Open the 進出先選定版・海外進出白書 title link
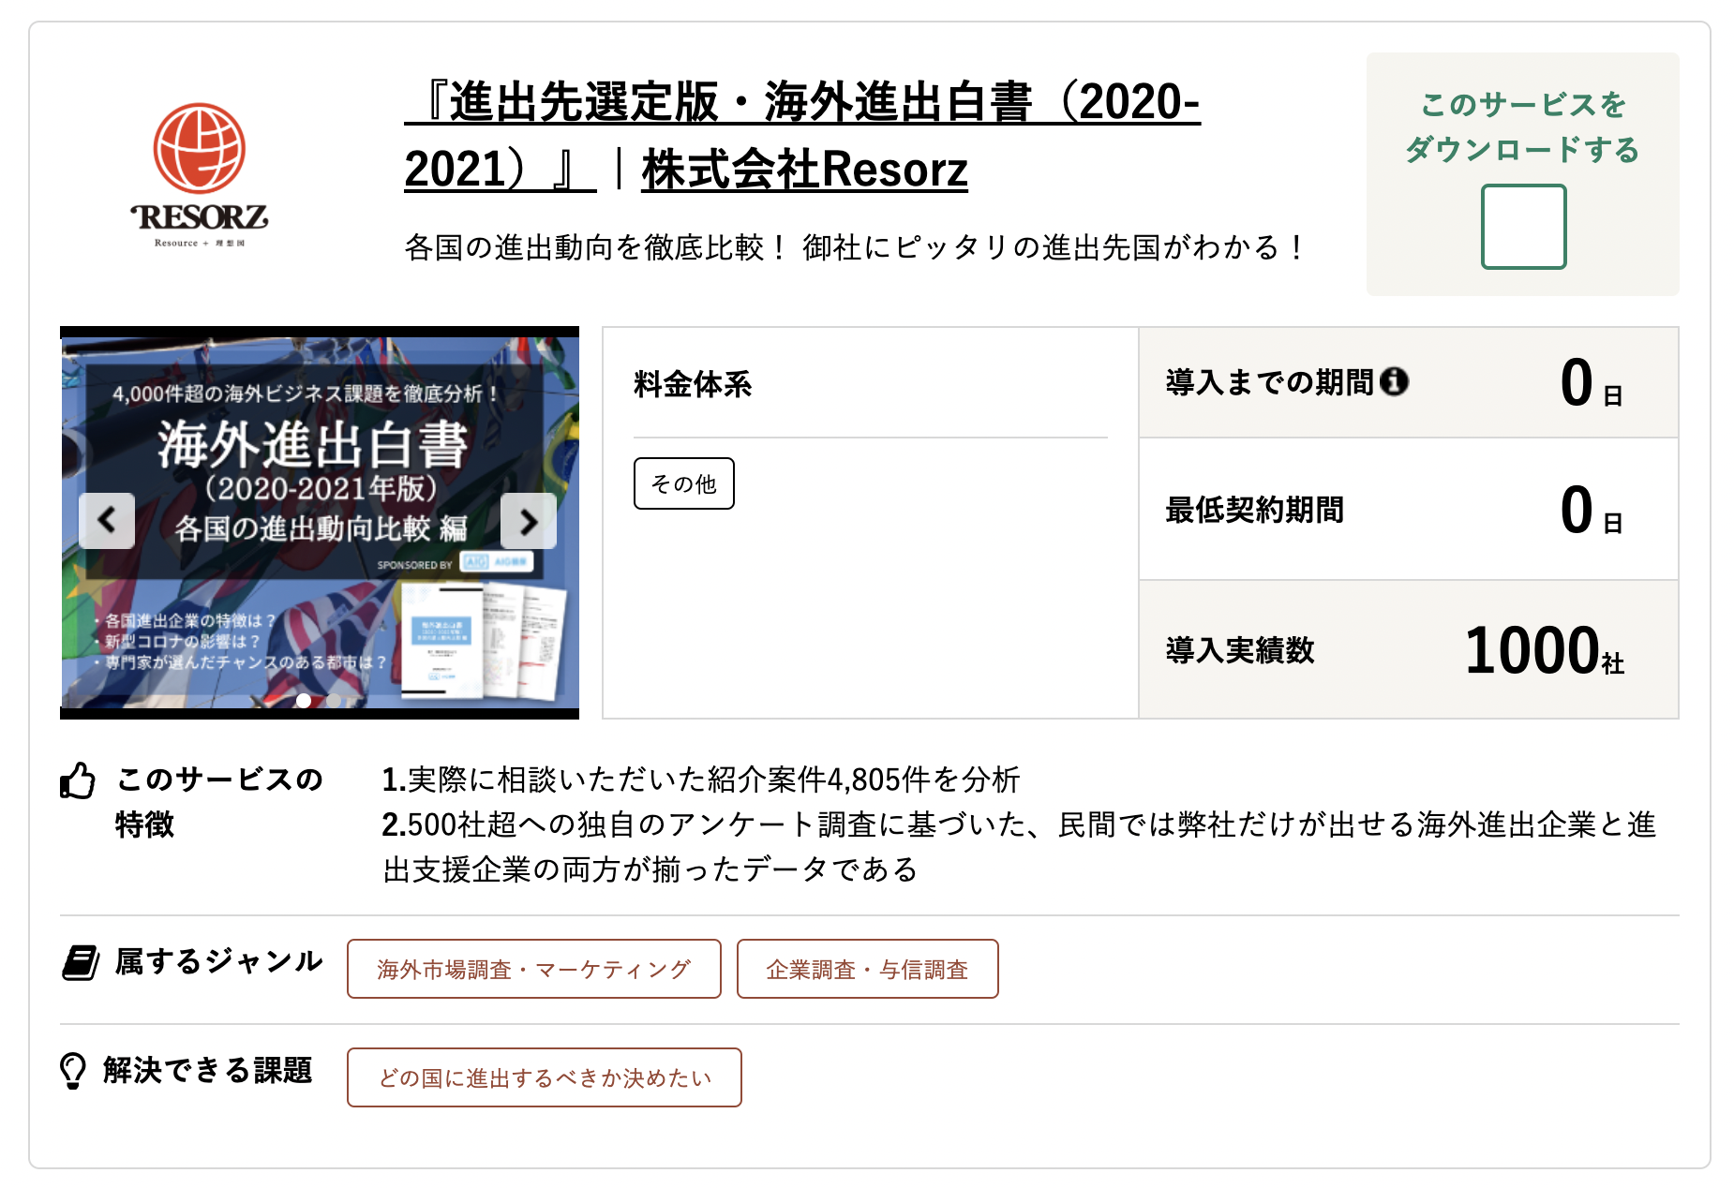The height and width of the screenshot is (1188, 1734). [801, 103]
